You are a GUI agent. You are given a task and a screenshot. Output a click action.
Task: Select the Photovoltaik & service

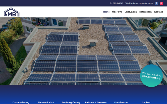point(46,102)
